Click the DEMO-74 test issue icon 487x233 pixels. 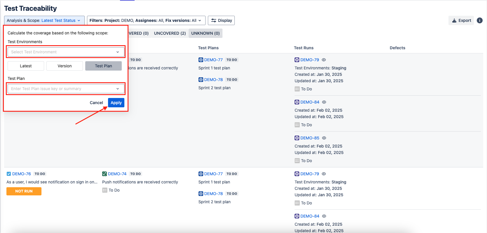(105, 174)
